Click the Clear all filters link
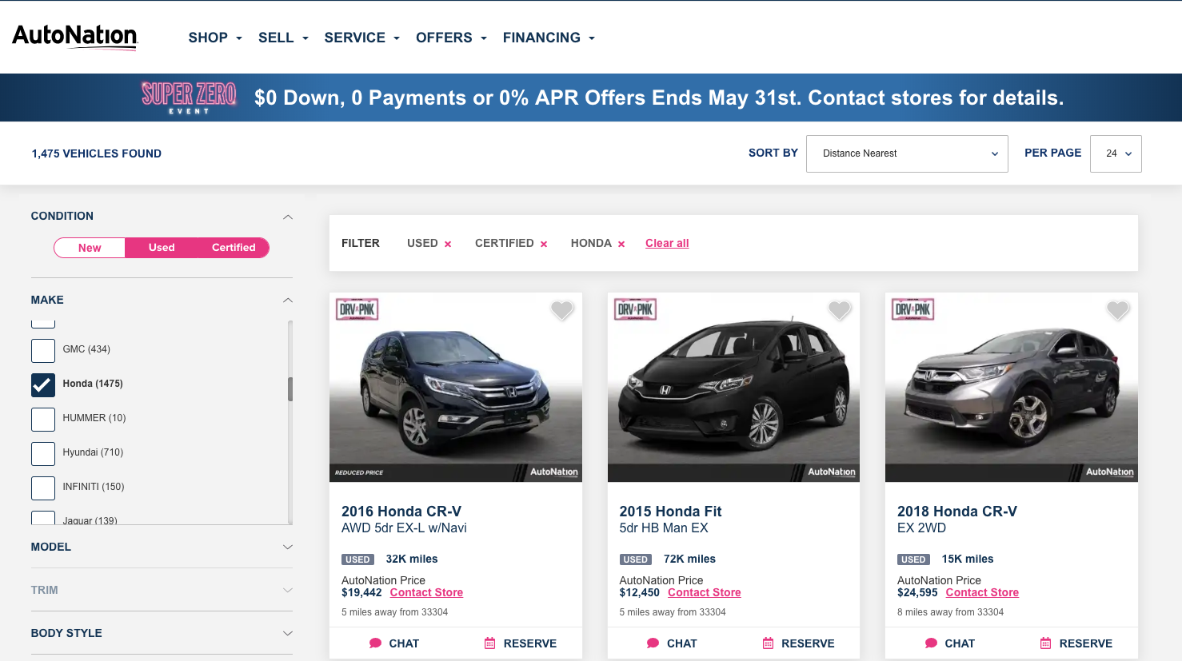1182x661 pixels. click(x=667, y=243)
